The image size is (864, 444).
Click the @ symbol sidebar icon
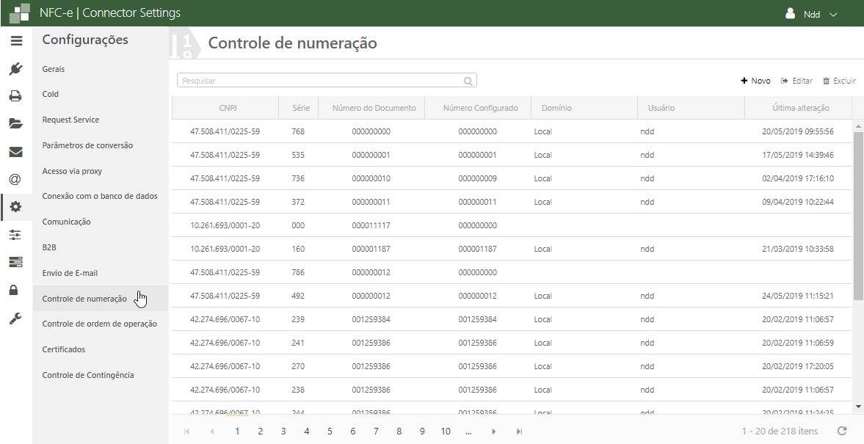(x=15, y=179)
